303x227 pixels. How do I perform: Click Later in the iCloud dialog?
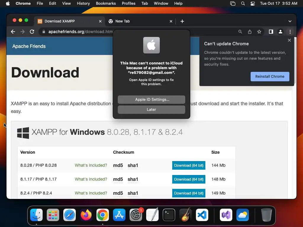151,109
